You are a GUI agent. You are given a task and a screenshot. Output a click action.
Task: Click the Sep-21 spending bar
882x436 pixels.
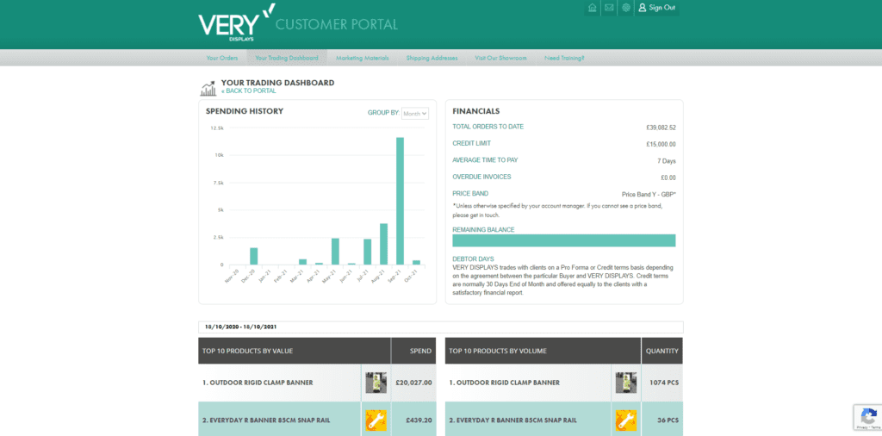pos(400,201)
